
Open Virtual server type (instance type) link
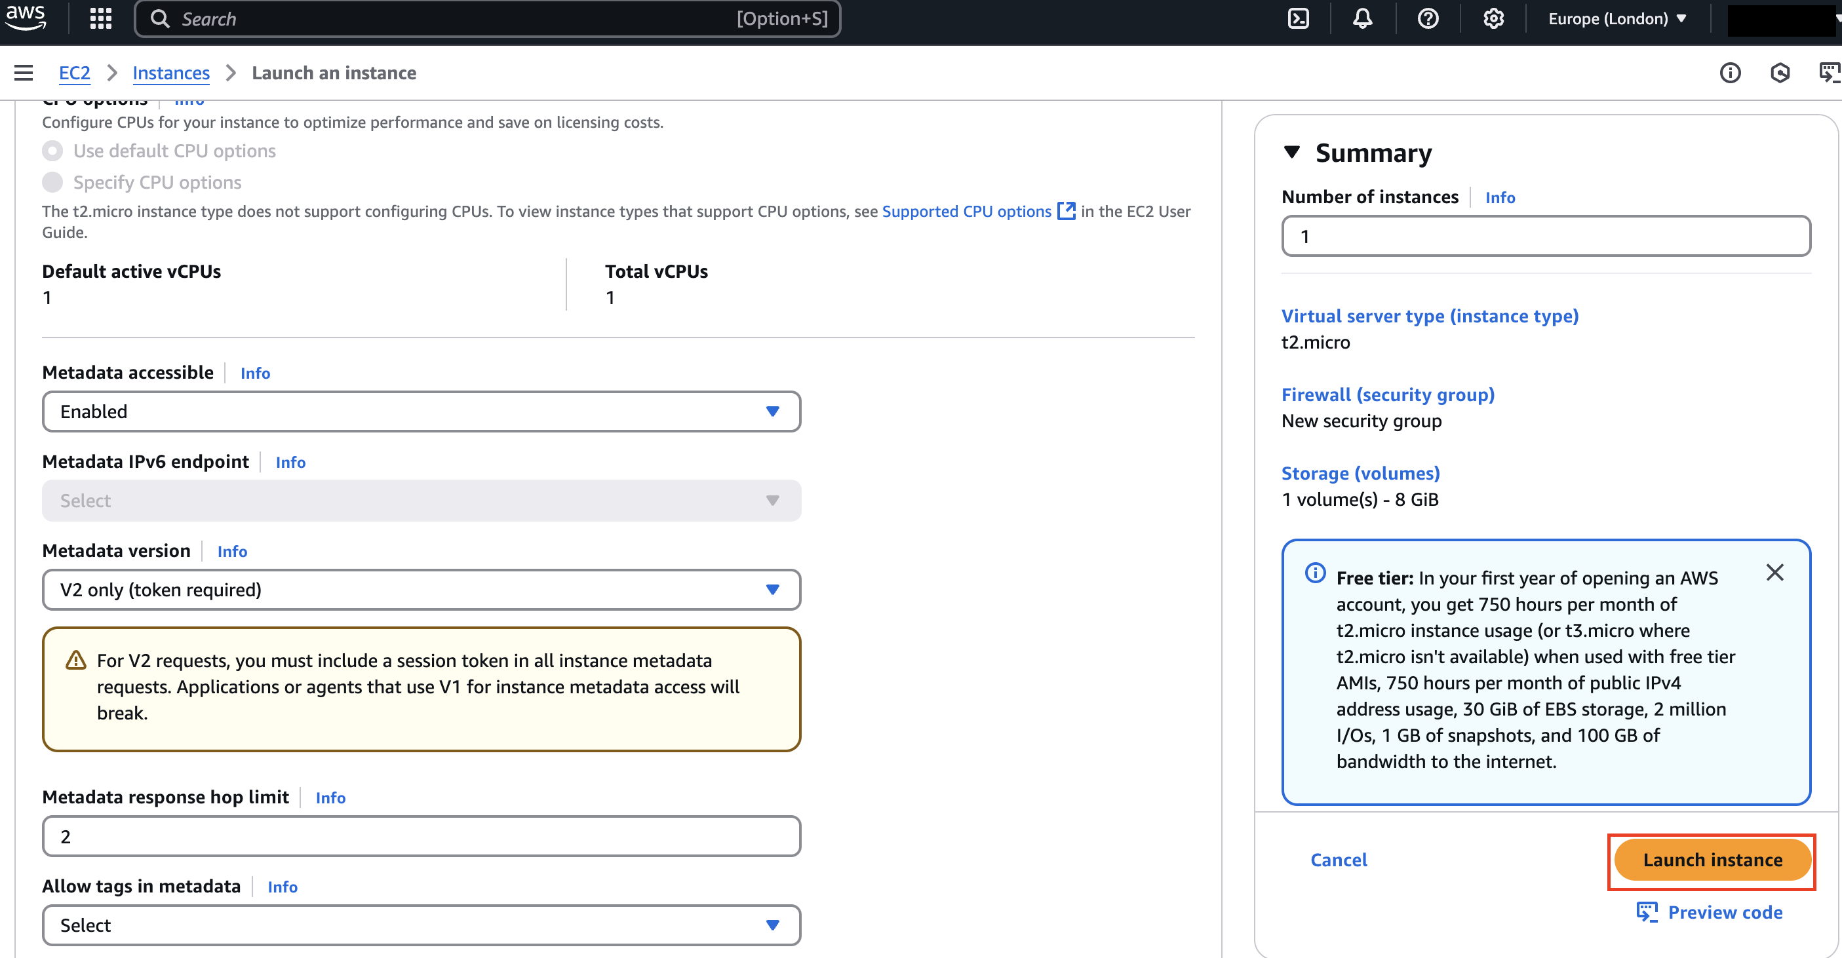coord(1430,315)
